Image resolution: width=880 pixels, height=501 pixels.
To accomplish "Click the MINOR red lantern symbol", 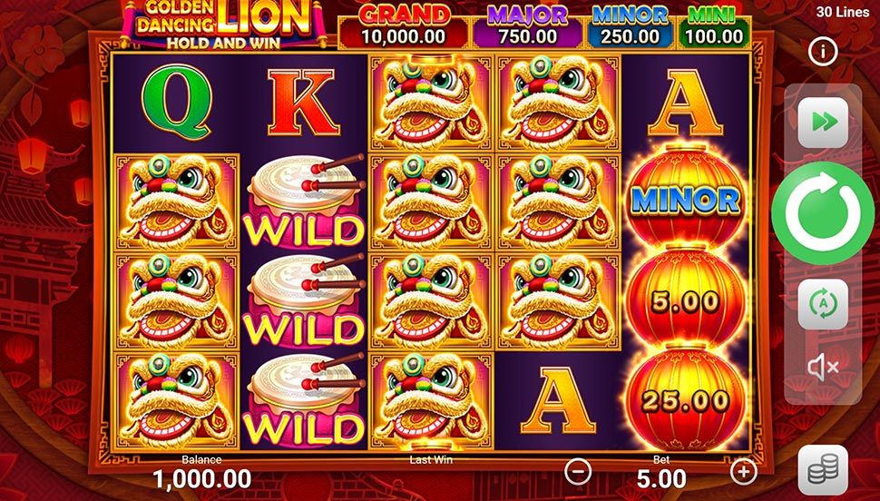I will (x=686, y=200).
